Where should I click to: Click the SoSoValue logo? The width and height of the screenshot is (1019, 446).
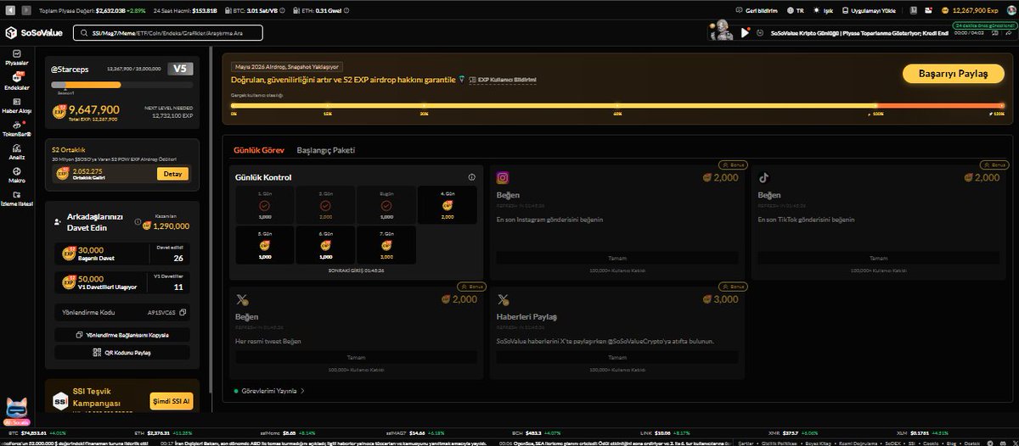click(x=35, y=33)
